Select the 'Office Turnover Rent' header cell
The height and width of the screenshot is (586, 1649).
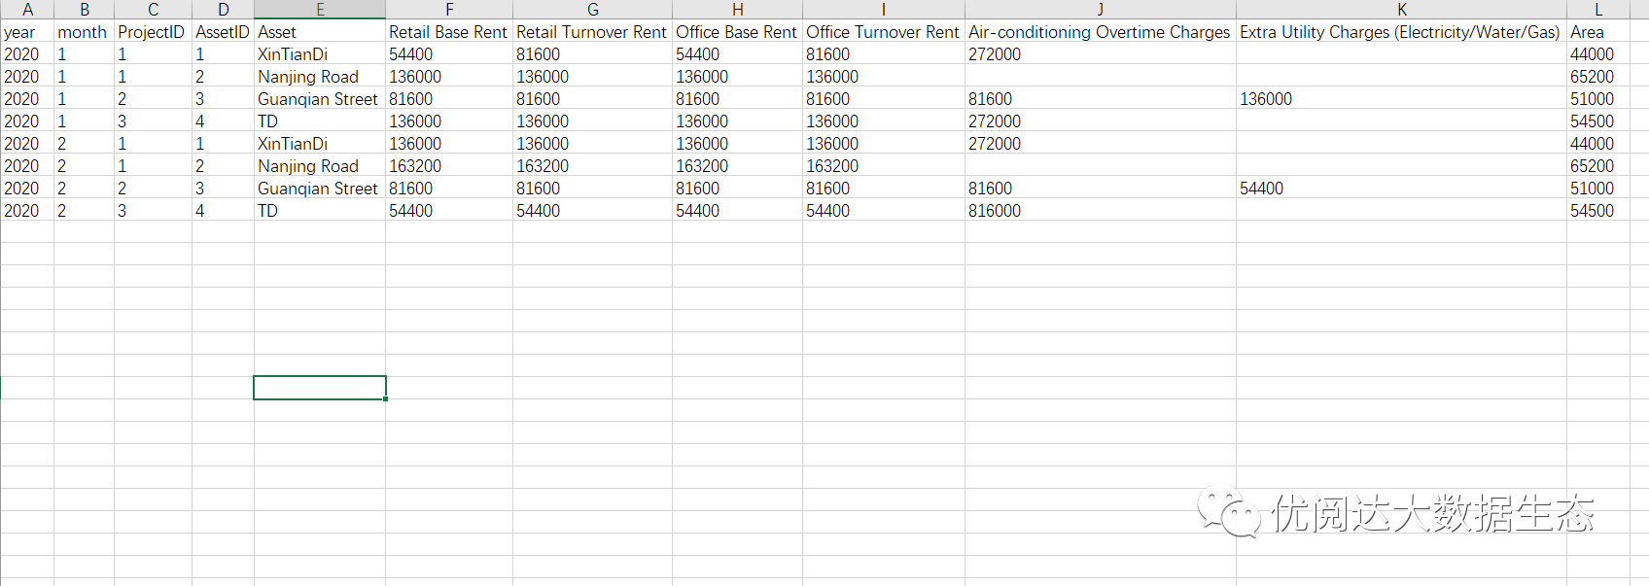point(884,32)
